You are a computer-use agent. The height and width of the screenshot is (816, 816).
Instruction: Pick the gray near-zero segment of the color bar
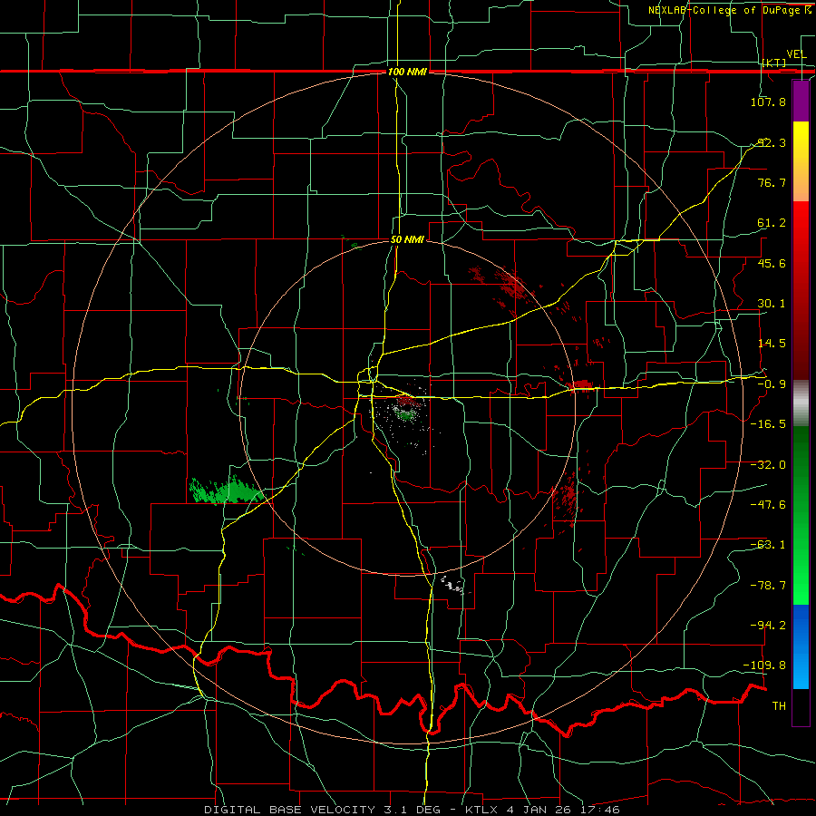click(x=801, y=403)
